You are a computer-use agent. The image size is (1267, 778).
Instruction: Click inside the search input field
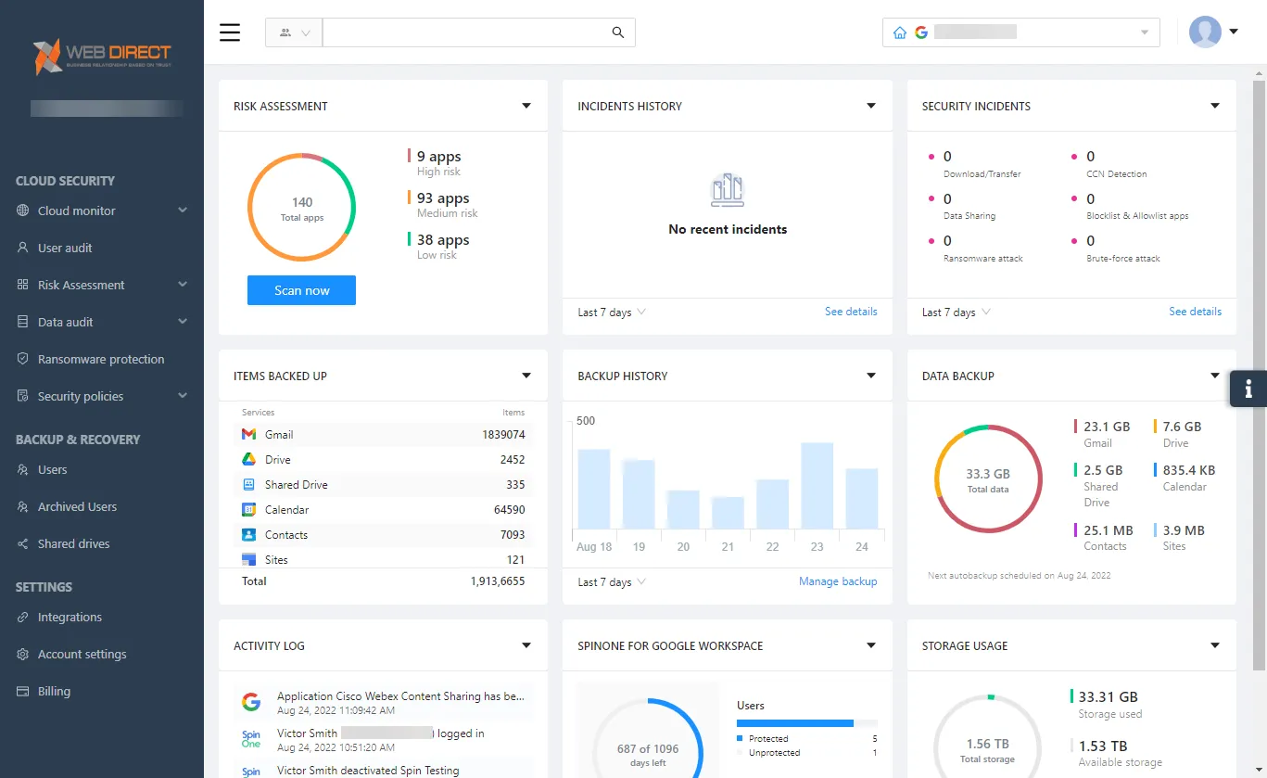click(x=466, y=32)
